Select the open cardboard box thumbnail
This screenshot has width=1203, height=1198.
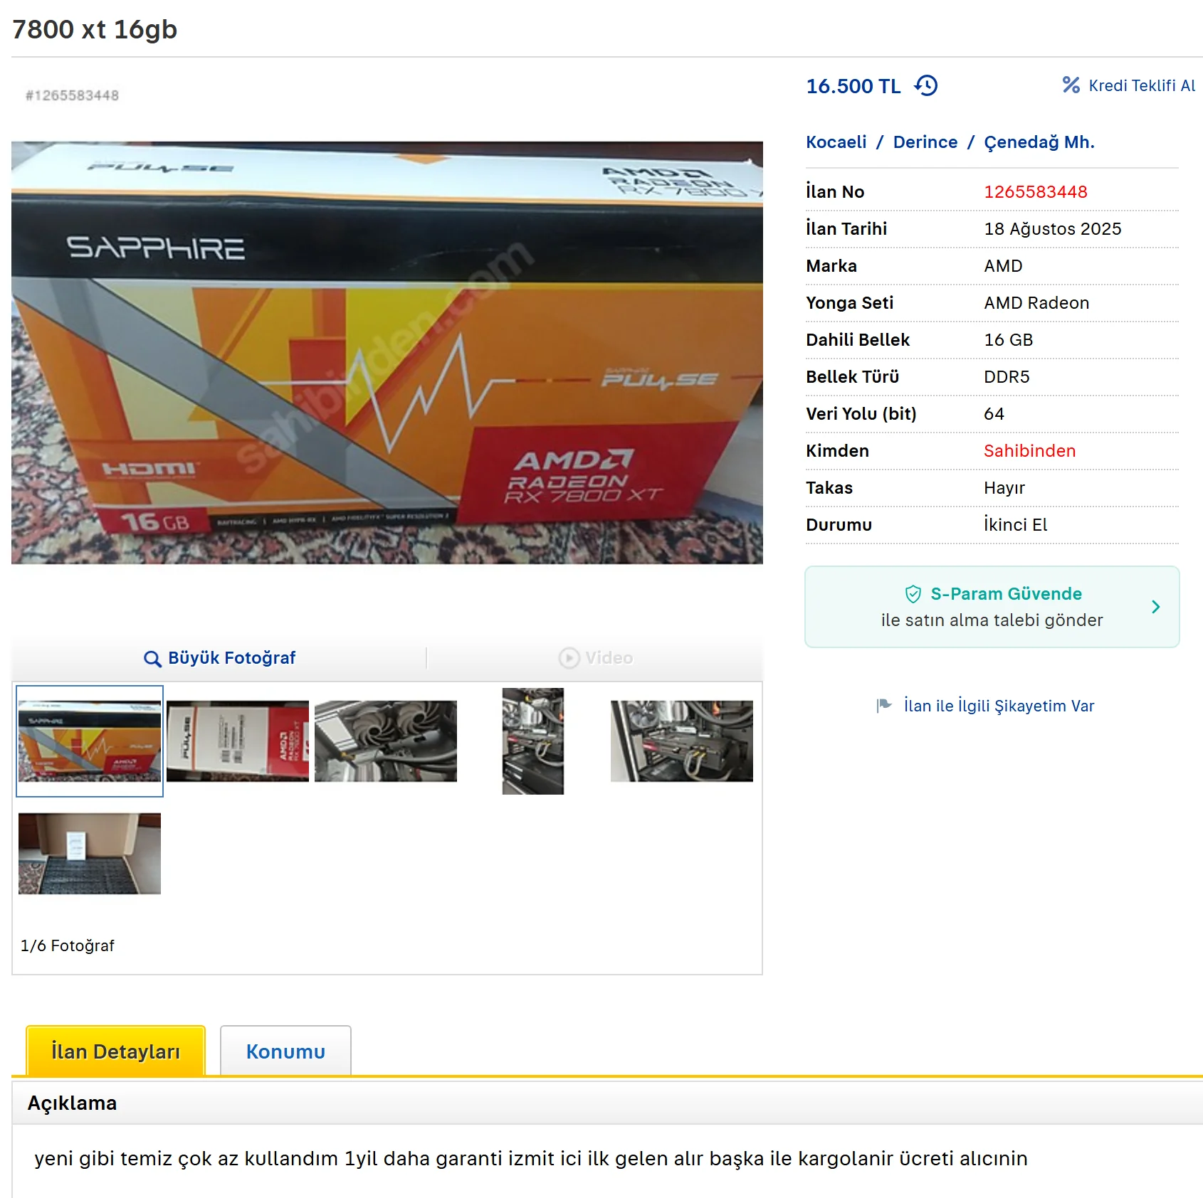[90, 854]
